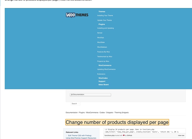
Task: Open the Themes menu heading
Action: tap(102, 12)
